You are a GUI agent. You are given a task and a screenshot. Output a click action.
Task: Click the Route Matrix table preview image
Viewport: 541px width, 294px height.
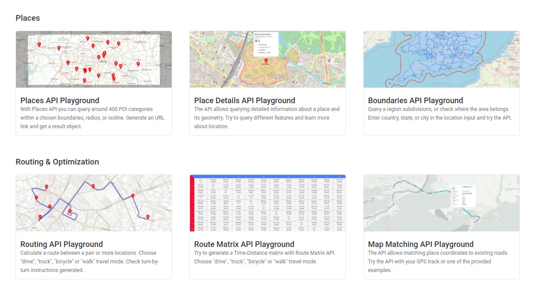267,203
